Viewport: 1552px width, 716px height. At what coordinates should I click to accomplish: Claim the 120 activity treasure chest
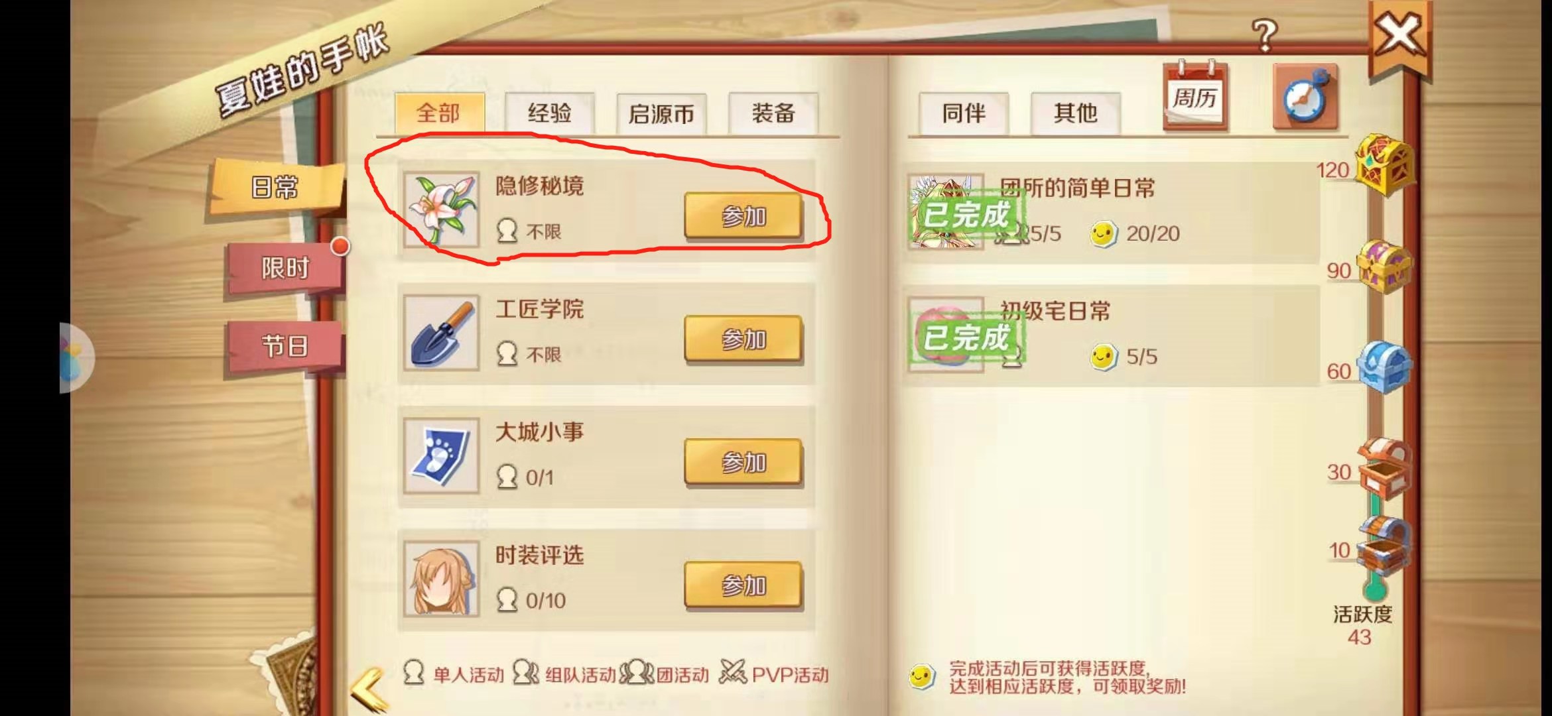[1384, 165]
